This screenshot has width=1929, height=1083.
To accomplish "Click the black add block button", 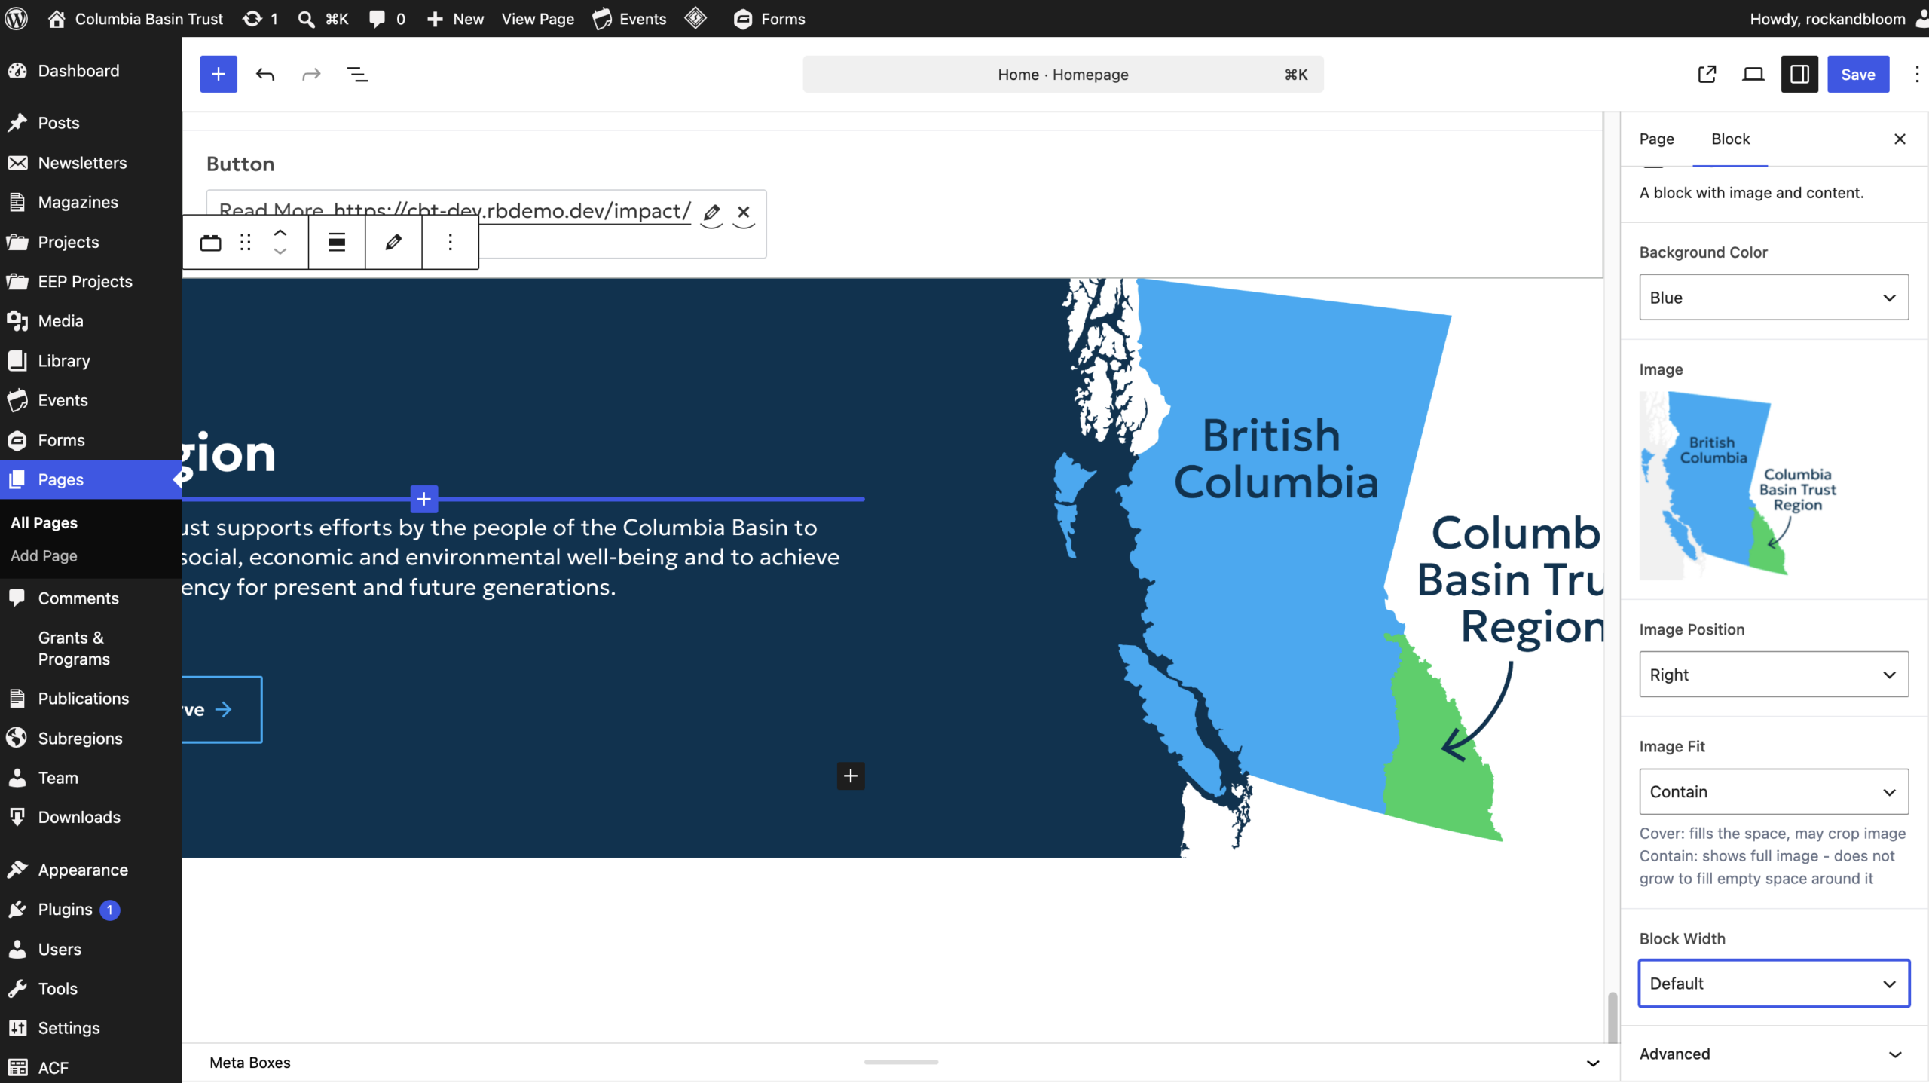I will [x=851, y=776].
